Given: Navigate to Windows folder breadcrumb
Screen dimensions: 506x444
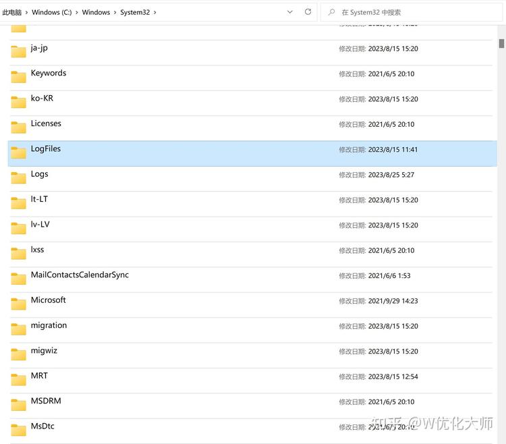Looking at the screenshot, I should click(x=96, y=12).
